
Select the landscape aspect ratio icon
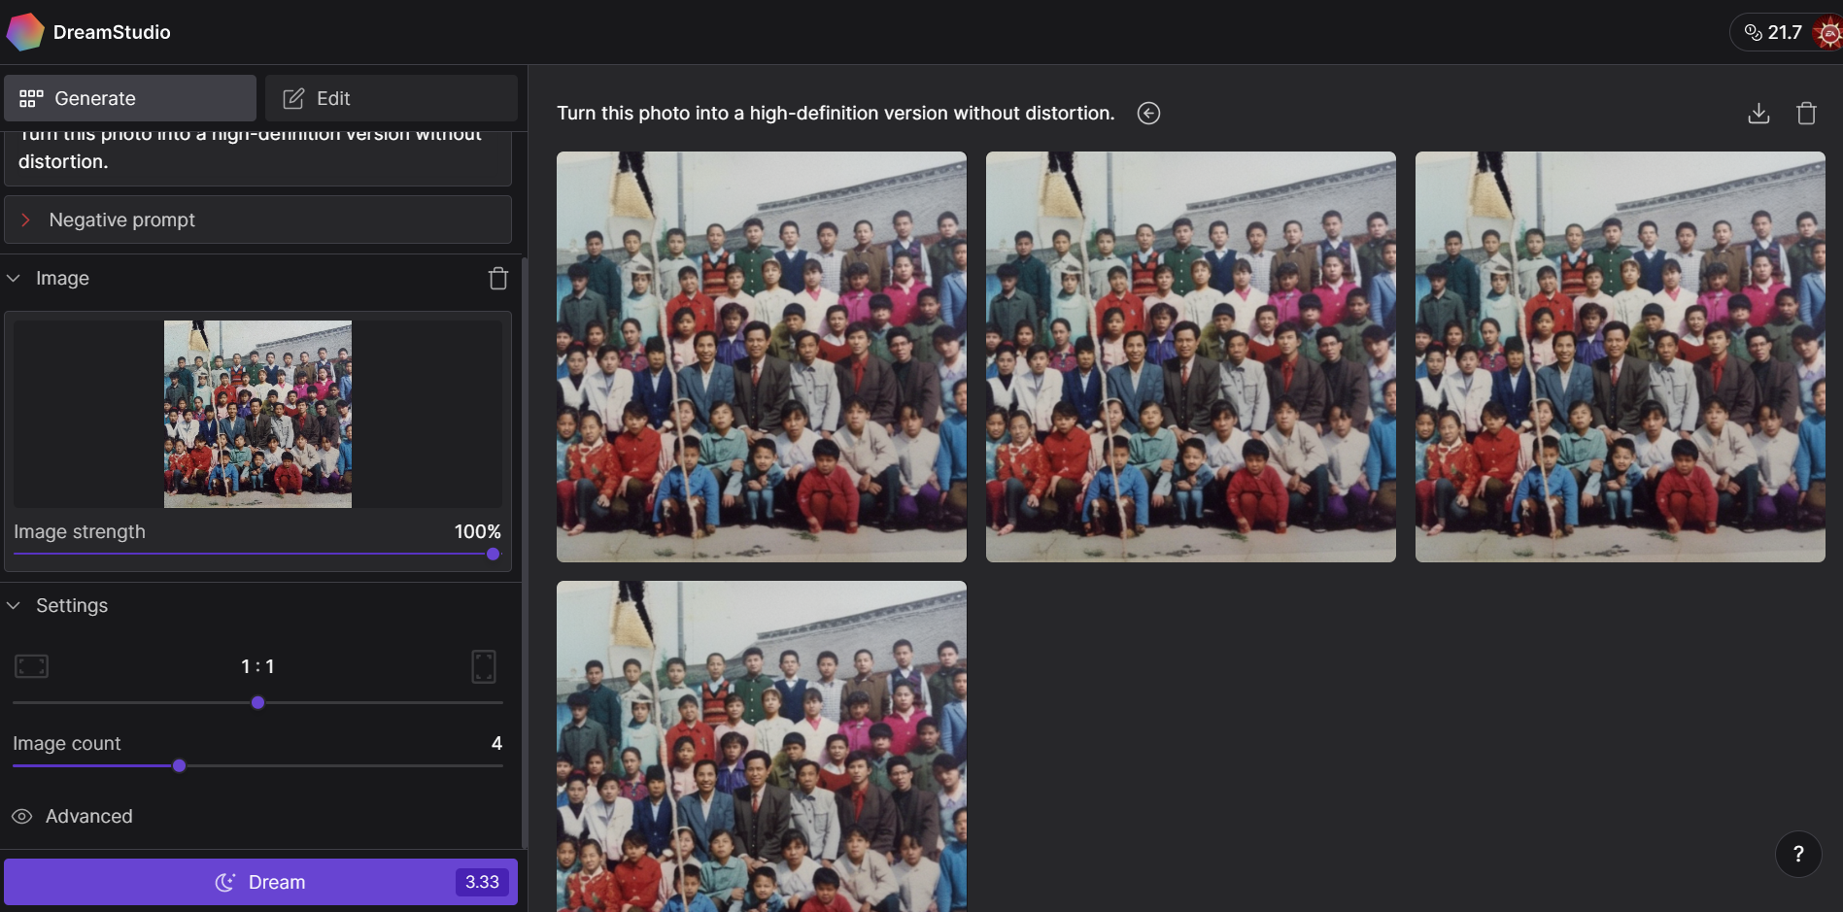(x=31, y=666)
